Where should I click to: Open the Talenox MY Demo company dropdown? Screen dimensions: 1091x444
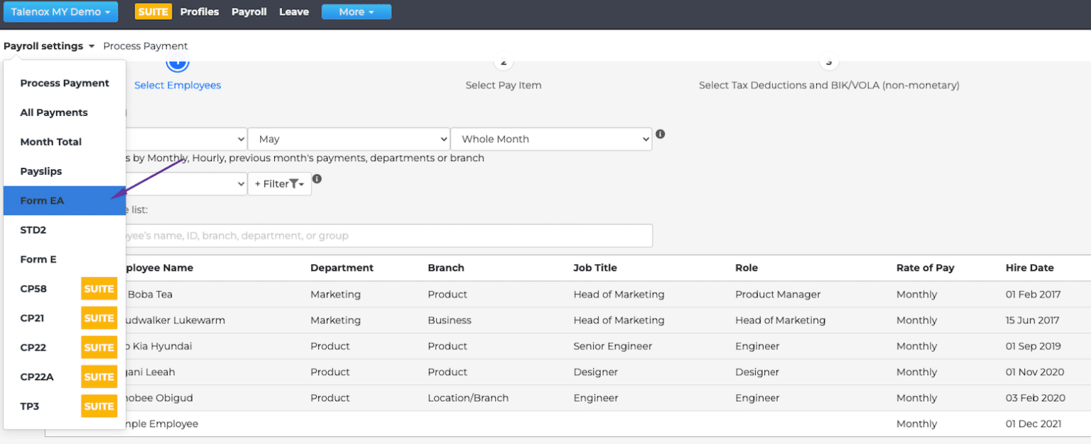click(60, 11)
